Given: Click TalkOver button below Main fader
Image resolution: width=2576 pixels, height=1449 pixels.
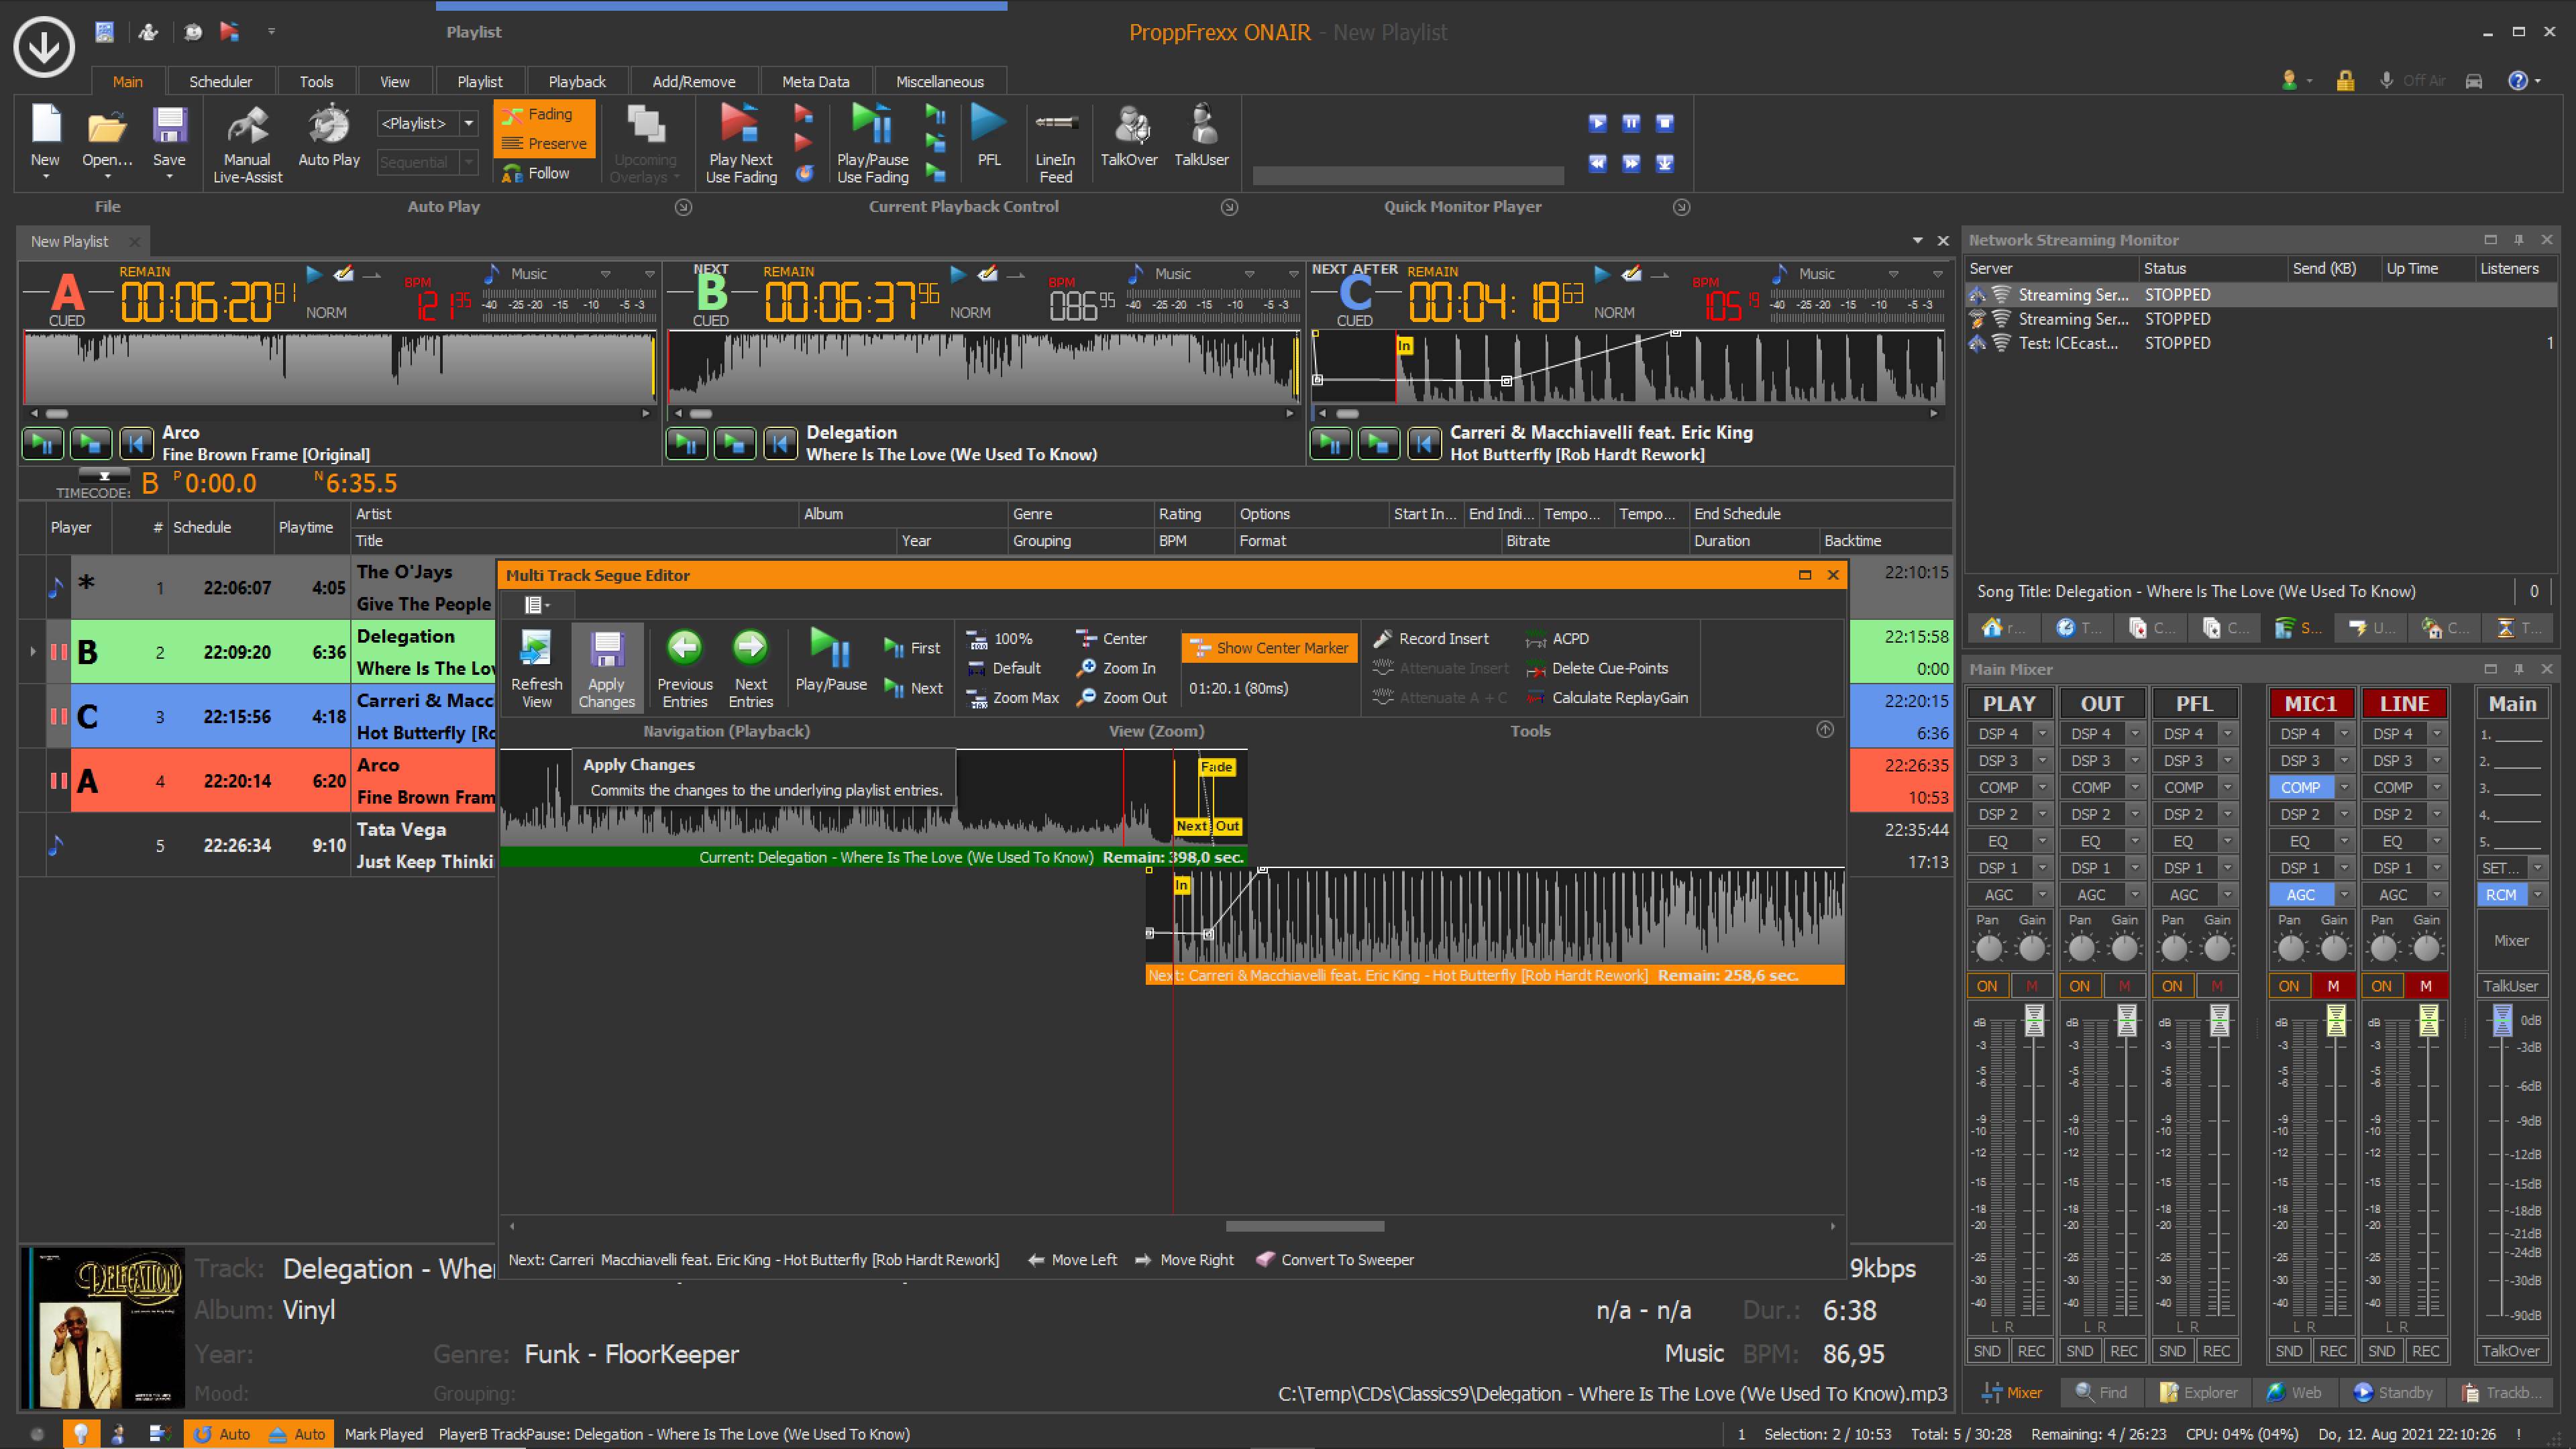Looking at the screenshot, I should coord(2510,1351).
